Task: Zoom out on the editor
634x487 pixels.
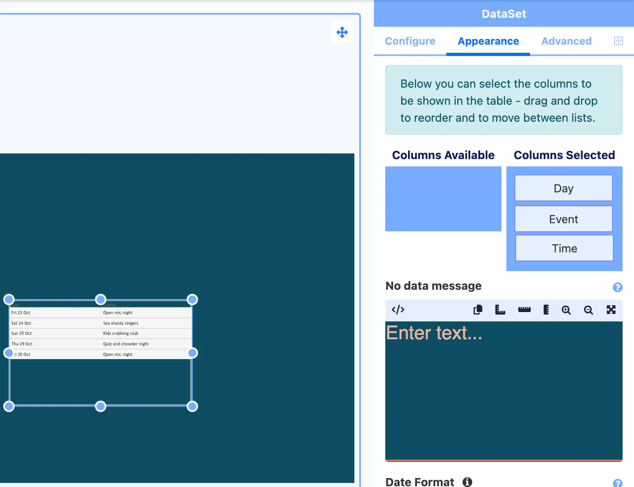Action: click(588, 310)
